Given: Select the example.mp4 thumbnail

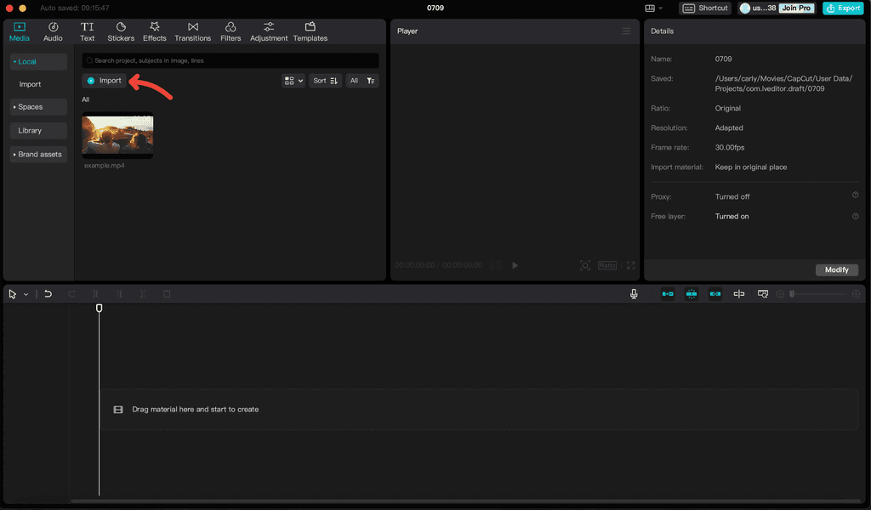Looking at the screenshot, I should (x=117, y=136).
